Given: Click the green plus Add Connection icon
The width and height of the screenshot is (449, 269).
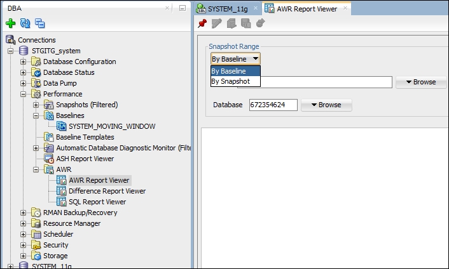Looking at the screenshot, I should (x=11, y=23).
